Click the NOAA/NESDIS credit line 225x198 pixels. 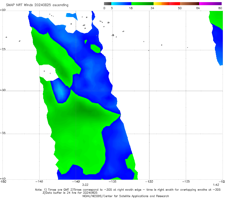[126, 196]
